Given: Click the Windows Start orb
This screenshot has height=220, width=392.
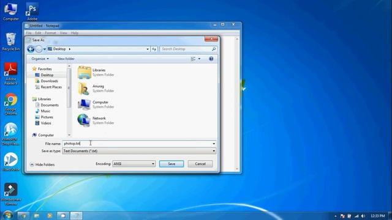Looking at the screenshot, I should click(8, 215).
